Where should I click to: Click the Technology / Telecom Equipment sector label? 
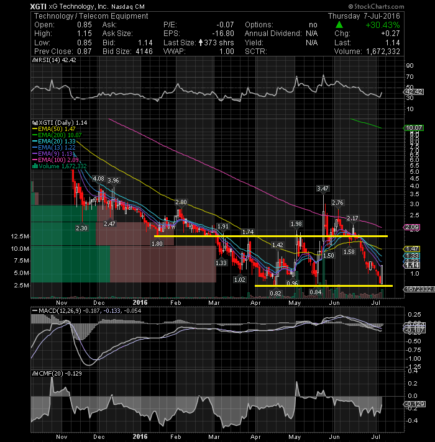pyautogui.click(x=91, y=16)
